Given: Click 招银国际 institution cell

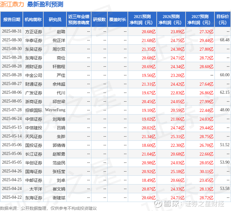Looking at the screenshot, I should tap(34, 110).
